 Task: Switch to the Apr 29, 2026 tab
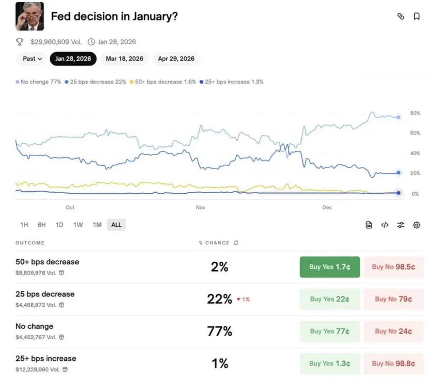[176, 59]
